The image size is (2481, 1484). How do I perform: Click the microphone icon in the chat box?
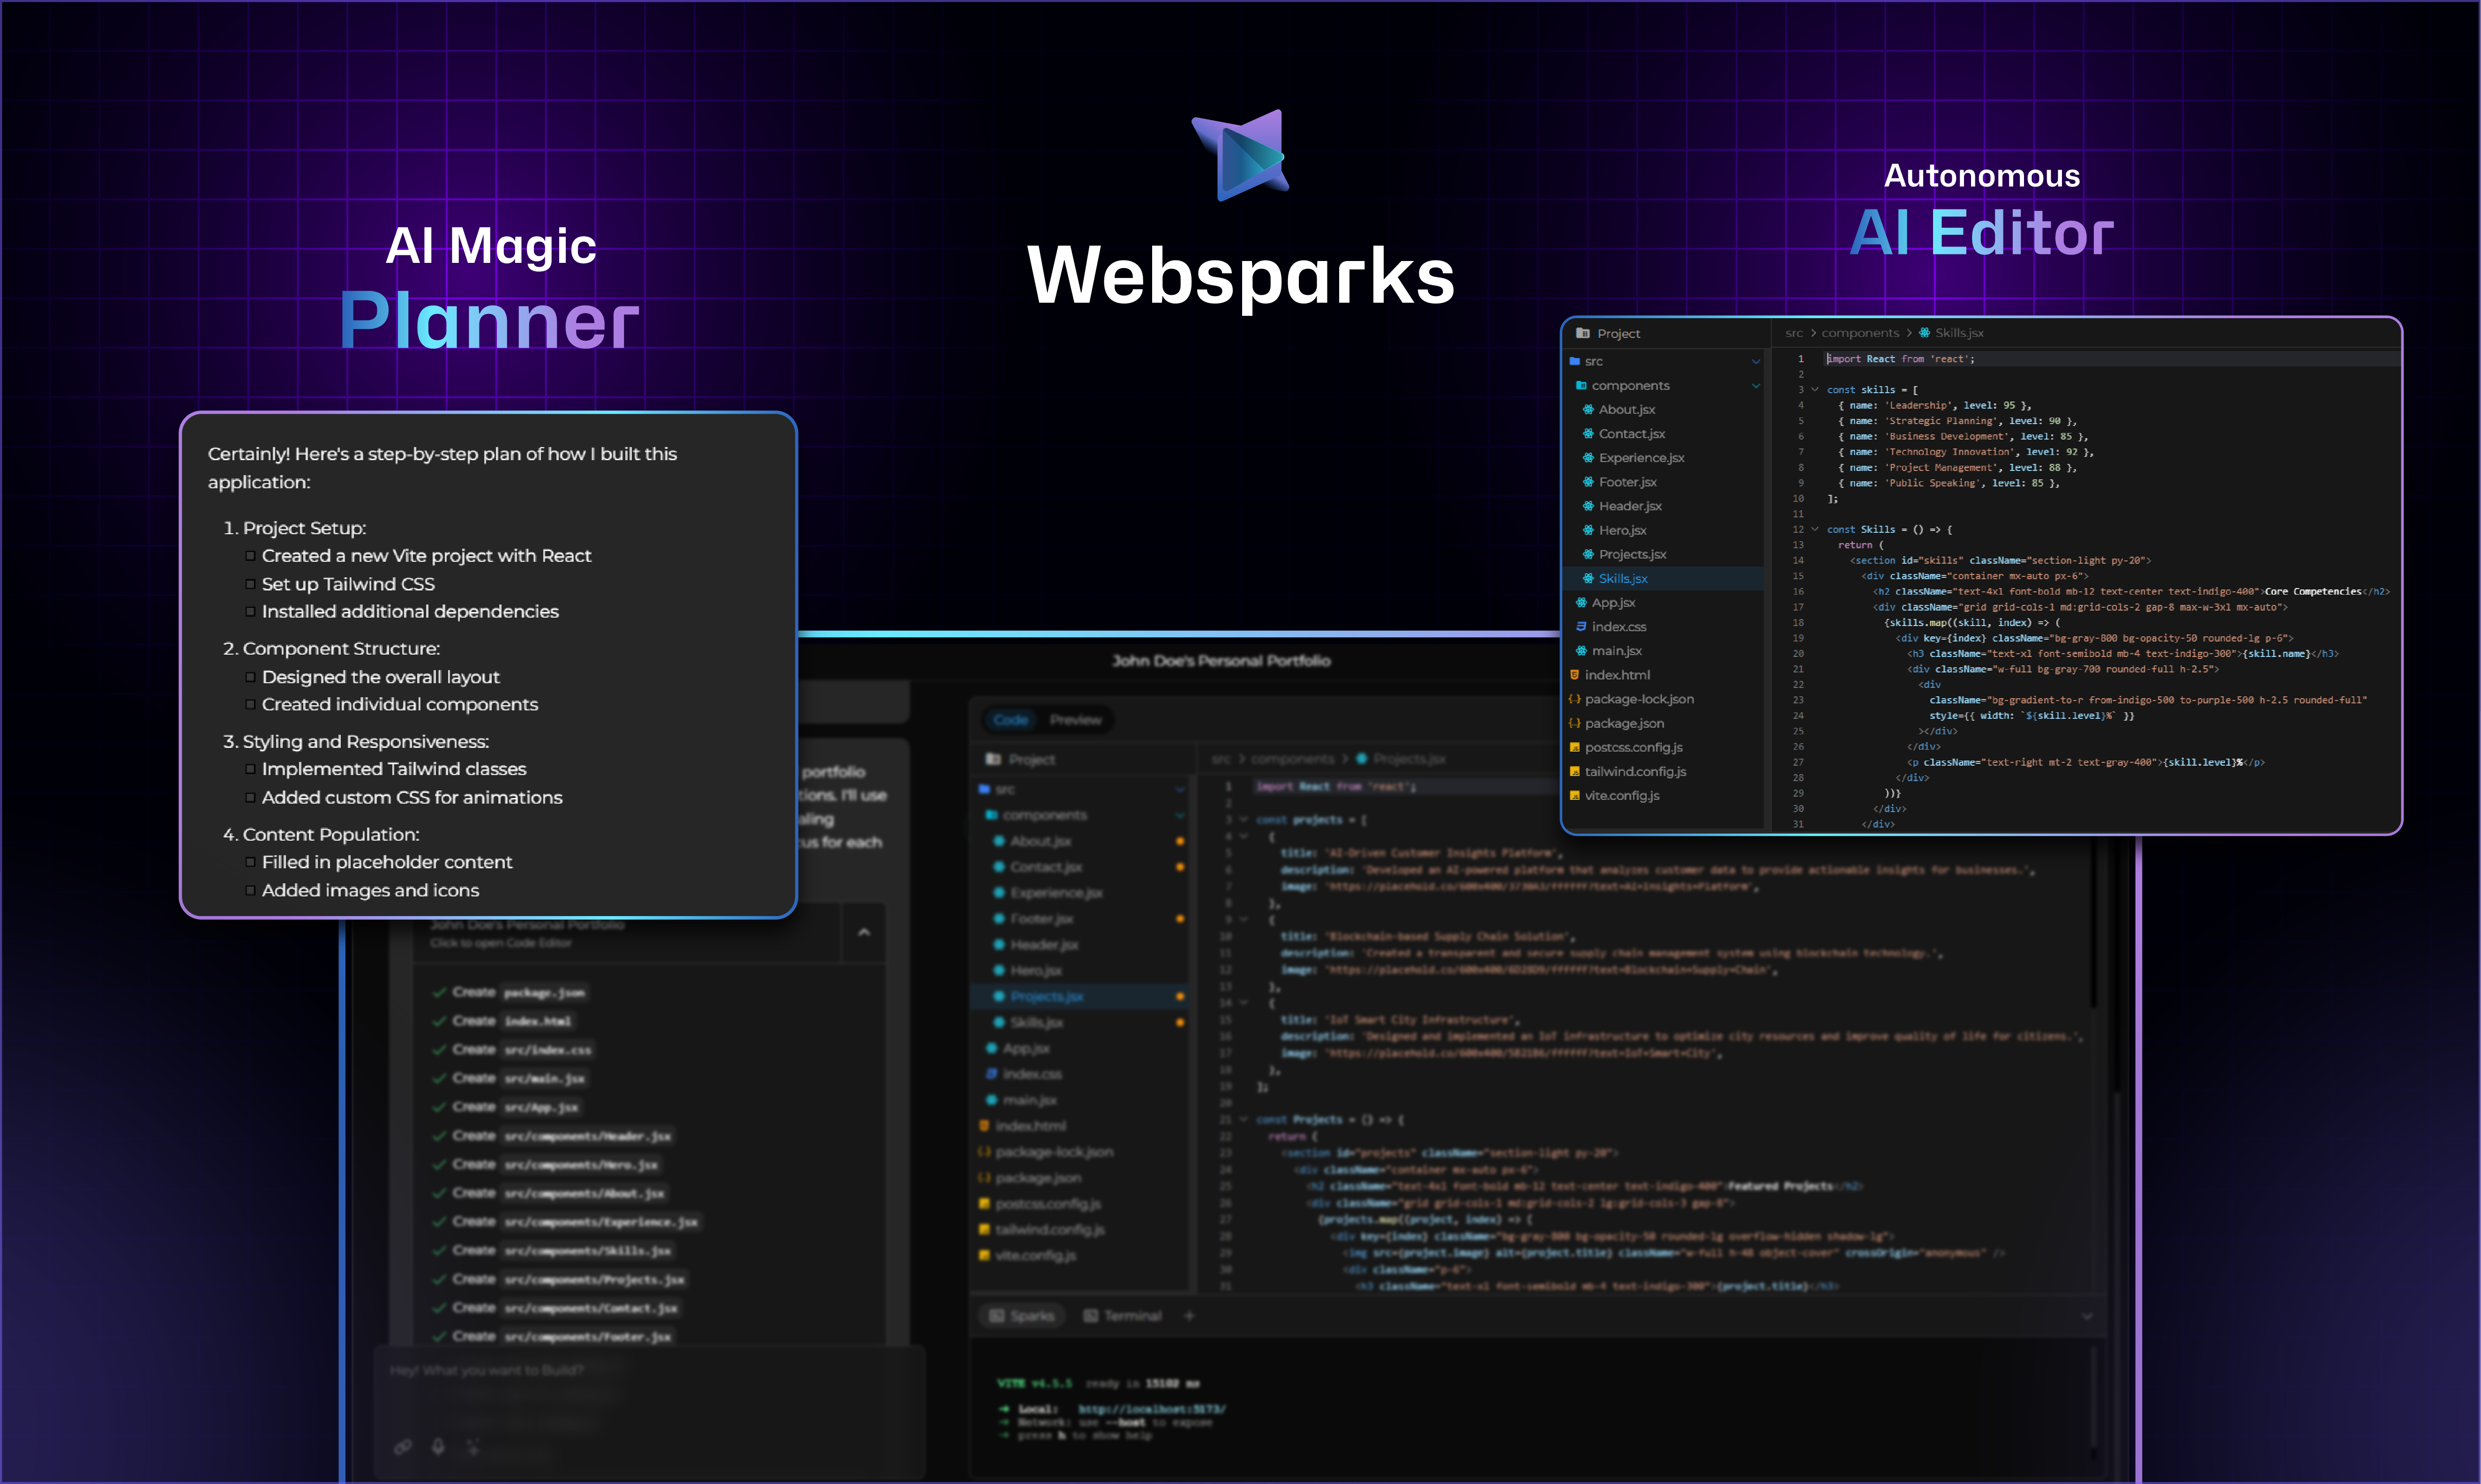(438, 1446)
